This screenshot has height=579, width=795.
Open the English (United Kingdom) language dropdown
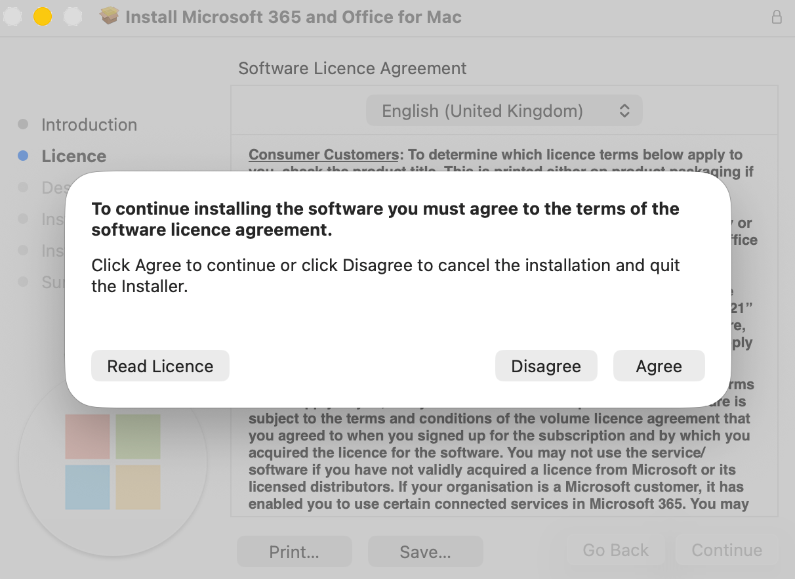[x=504, y=111]
